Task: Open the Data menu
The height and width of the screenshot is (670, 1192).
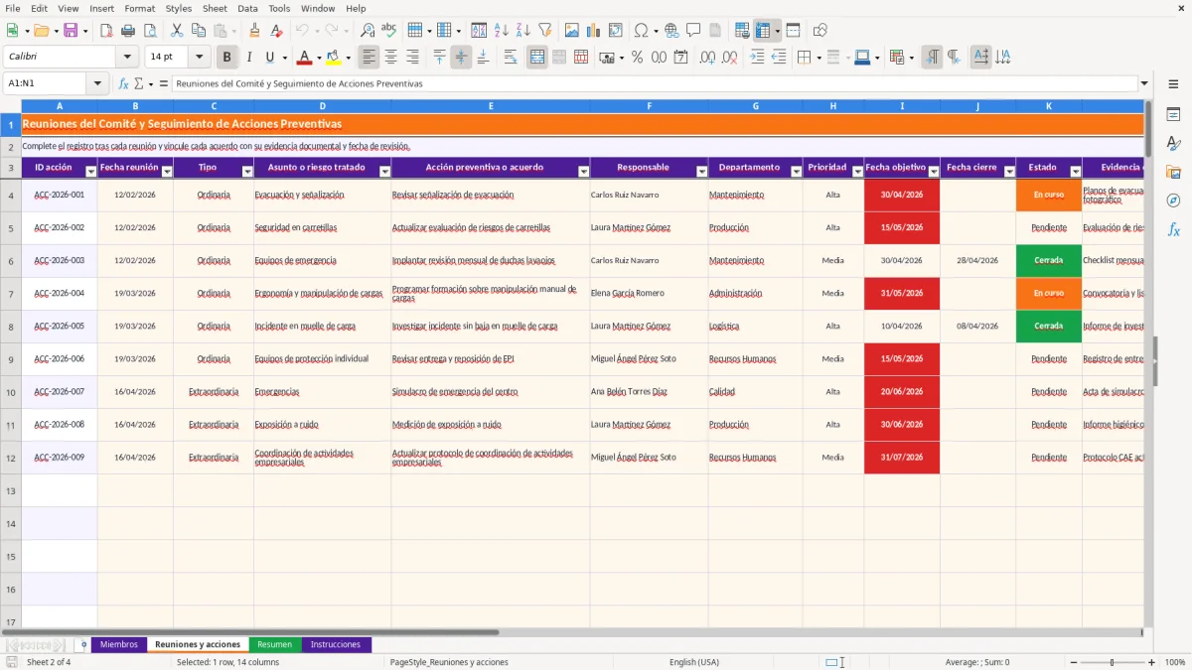Action: [247, 8]
